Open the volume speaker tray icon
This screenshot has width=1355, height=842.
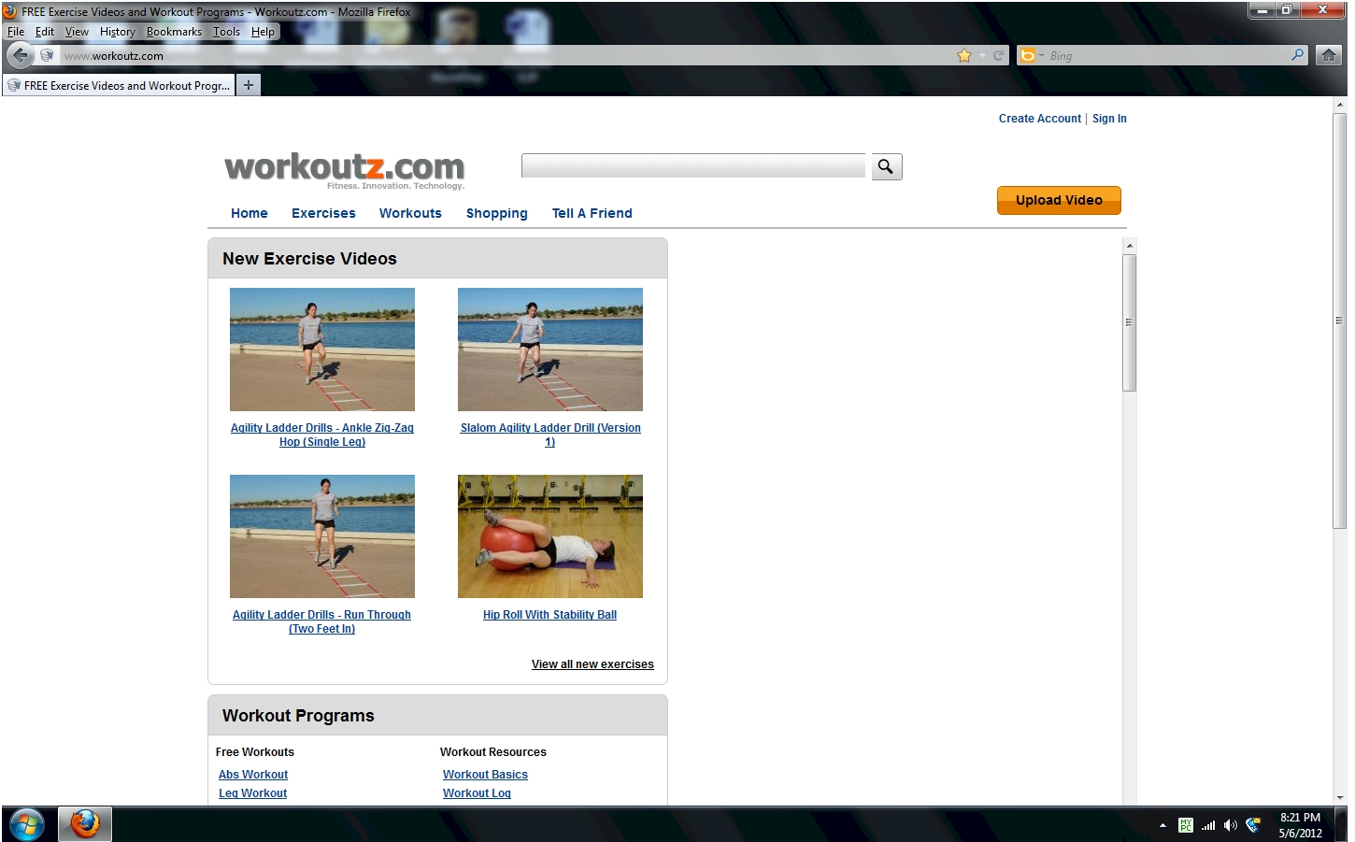click(x=1230, y=825)
